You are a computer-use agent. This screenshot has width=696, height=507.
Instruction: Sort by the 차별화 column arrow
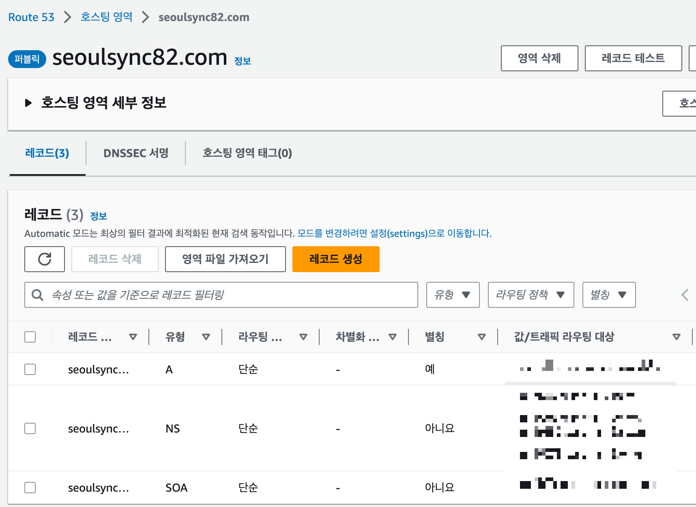(x=392, y=337)
